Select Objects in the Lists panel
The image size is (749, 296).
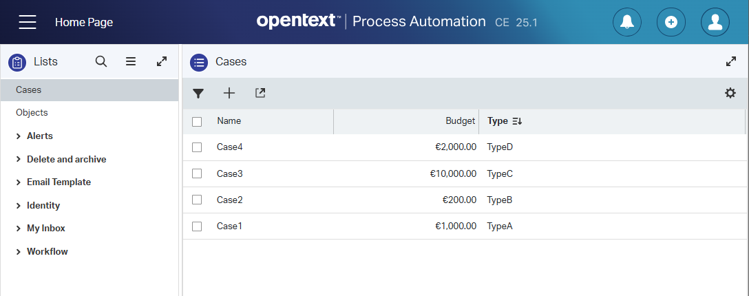pyautogui.click(x=32, y=112)
